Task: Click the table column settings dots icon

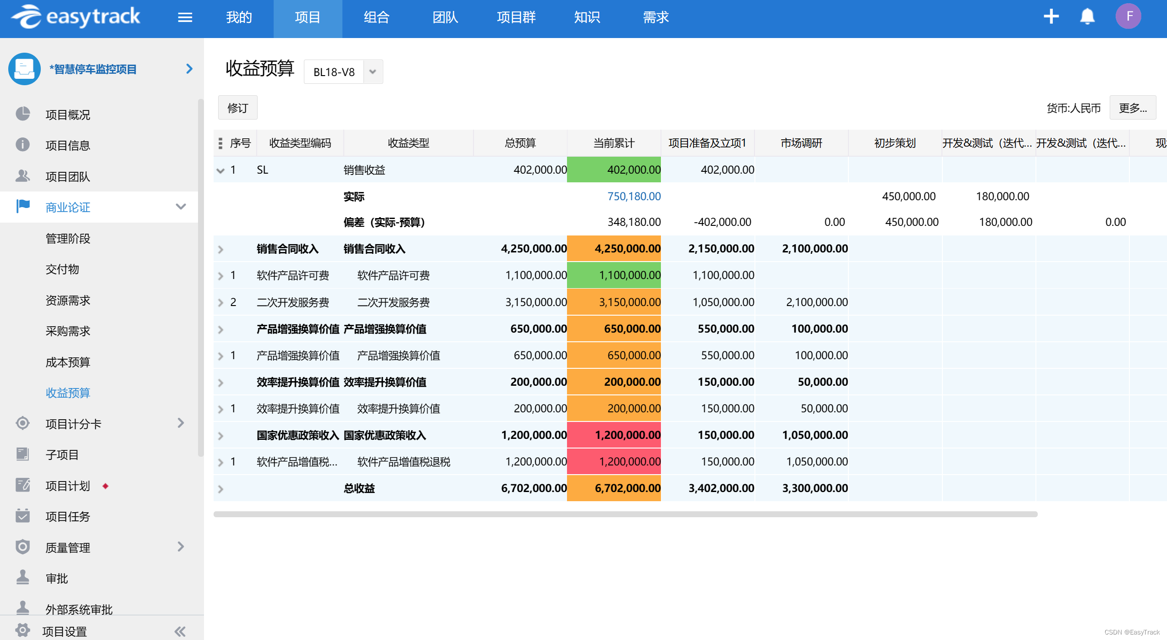Action: pos(220,143)
